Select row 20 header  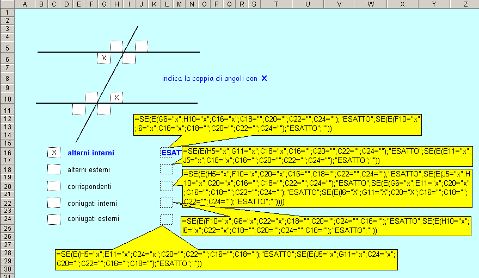(x=7, y=186)
